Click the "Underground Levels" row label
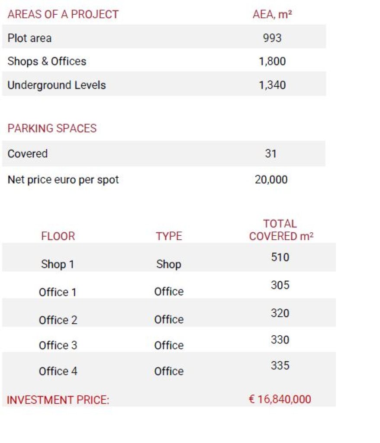Screen dimensions: 380x443 pyautogui.click(x=56, y=85)
